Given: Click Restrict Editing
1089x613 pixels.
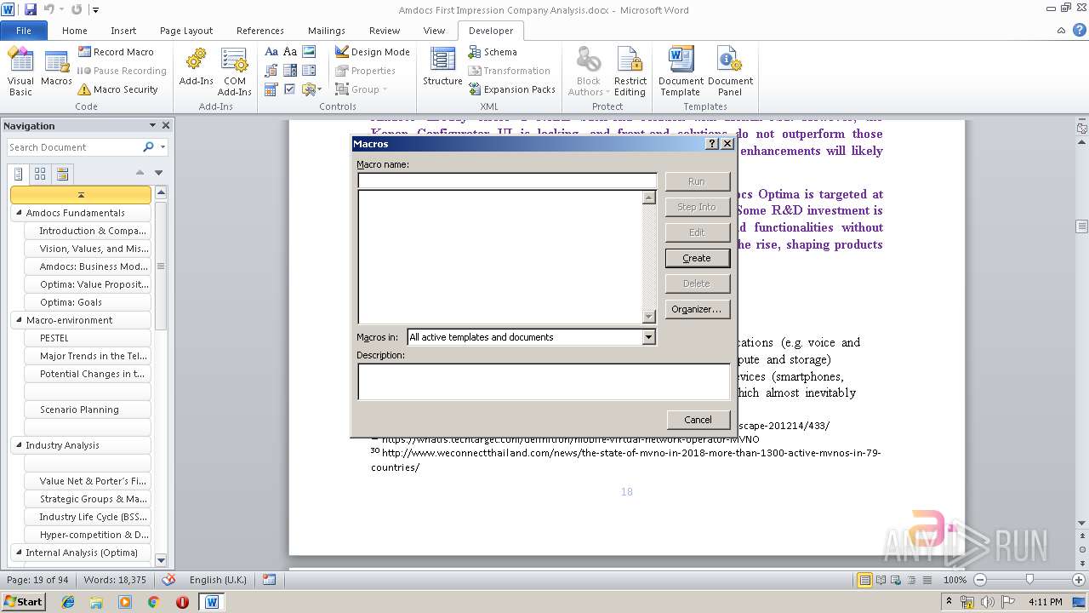Looking at the screenshot, I should (x=630, y=72).
